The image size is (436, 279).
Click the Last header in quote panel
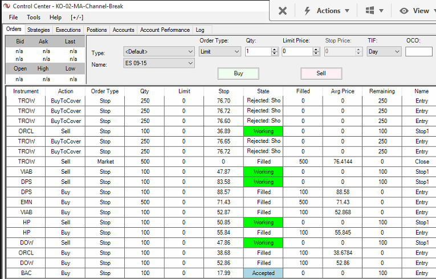coord(70,42)
